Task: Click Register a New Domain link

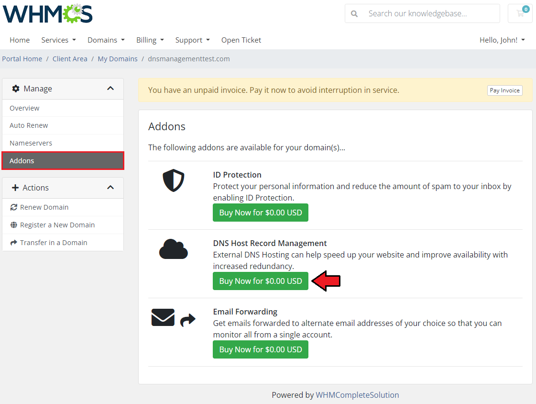Action: (x=63, y=225)
